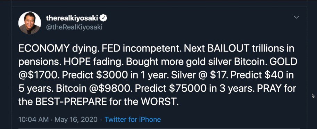Screen dimensions: 317x129
Task: Visit the @theRealKiyosaki handle
Action: coord(74,27)
